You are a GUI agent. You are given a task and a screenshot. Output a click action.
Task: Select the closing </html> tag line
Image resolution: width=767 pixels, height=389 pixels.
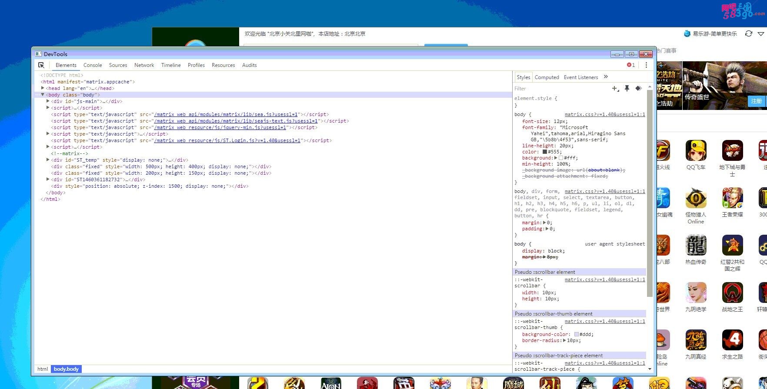[50, 199]
